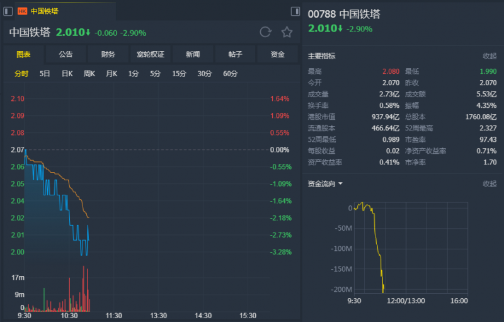This screenshot has width=504, height=322.
Task: Click the 成交额 value 5.53亿
Action: 486,94
